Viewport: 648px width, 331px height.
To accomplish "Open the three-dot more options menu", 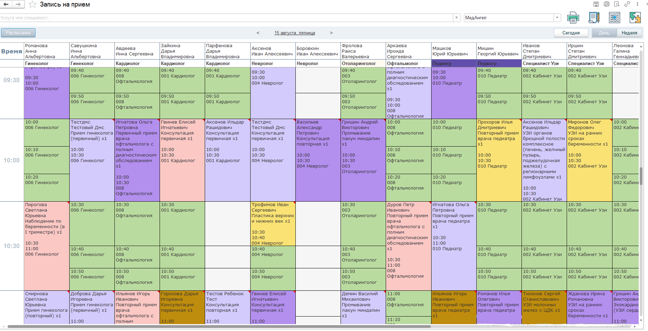I will click(637, 4).
